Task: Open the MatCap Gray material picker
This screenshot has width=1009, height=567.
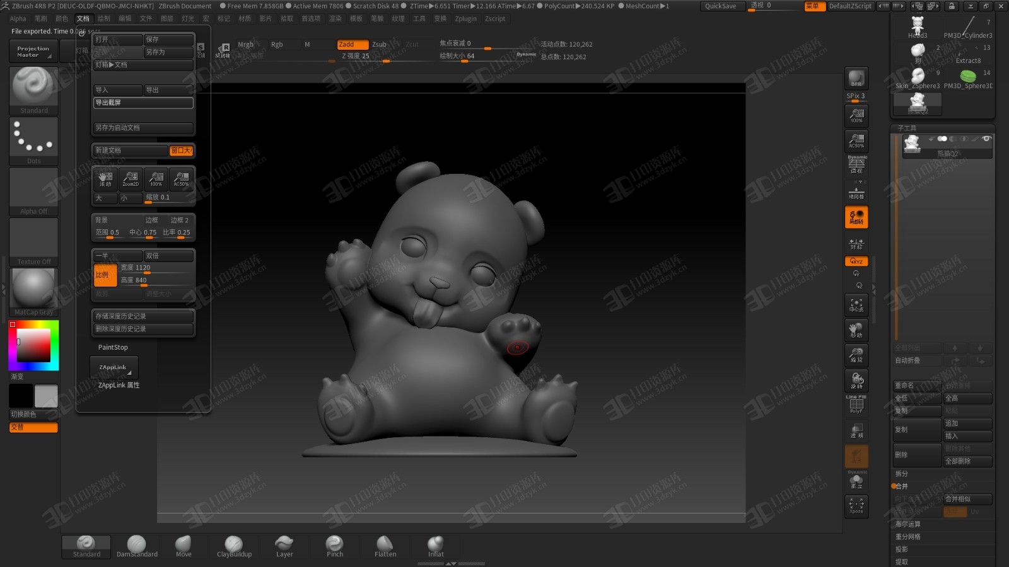Action: point(34,292)
